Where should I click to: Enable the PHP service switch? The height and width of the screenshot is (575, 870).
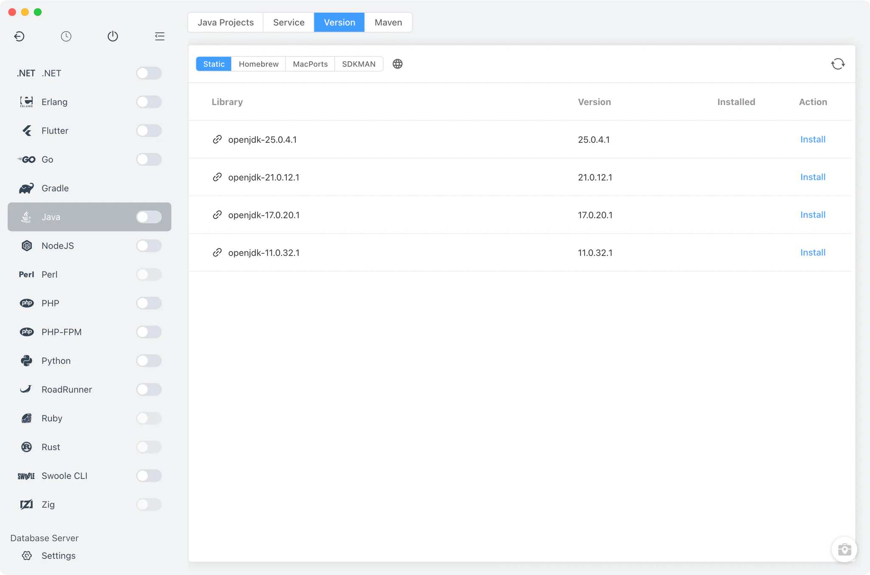tap(149, 303)
